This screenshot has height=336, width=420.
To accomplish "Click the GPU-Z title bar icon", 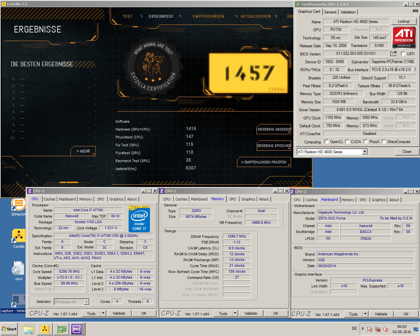I will tap(298, 4).
